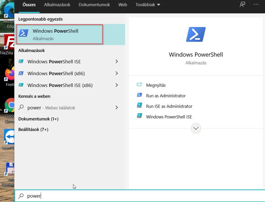The width and height of the screenshot is (265, 202).
Task: Expand Windows PowerShell ISE (x86) result arrow
Action: [x=117, y=85]
